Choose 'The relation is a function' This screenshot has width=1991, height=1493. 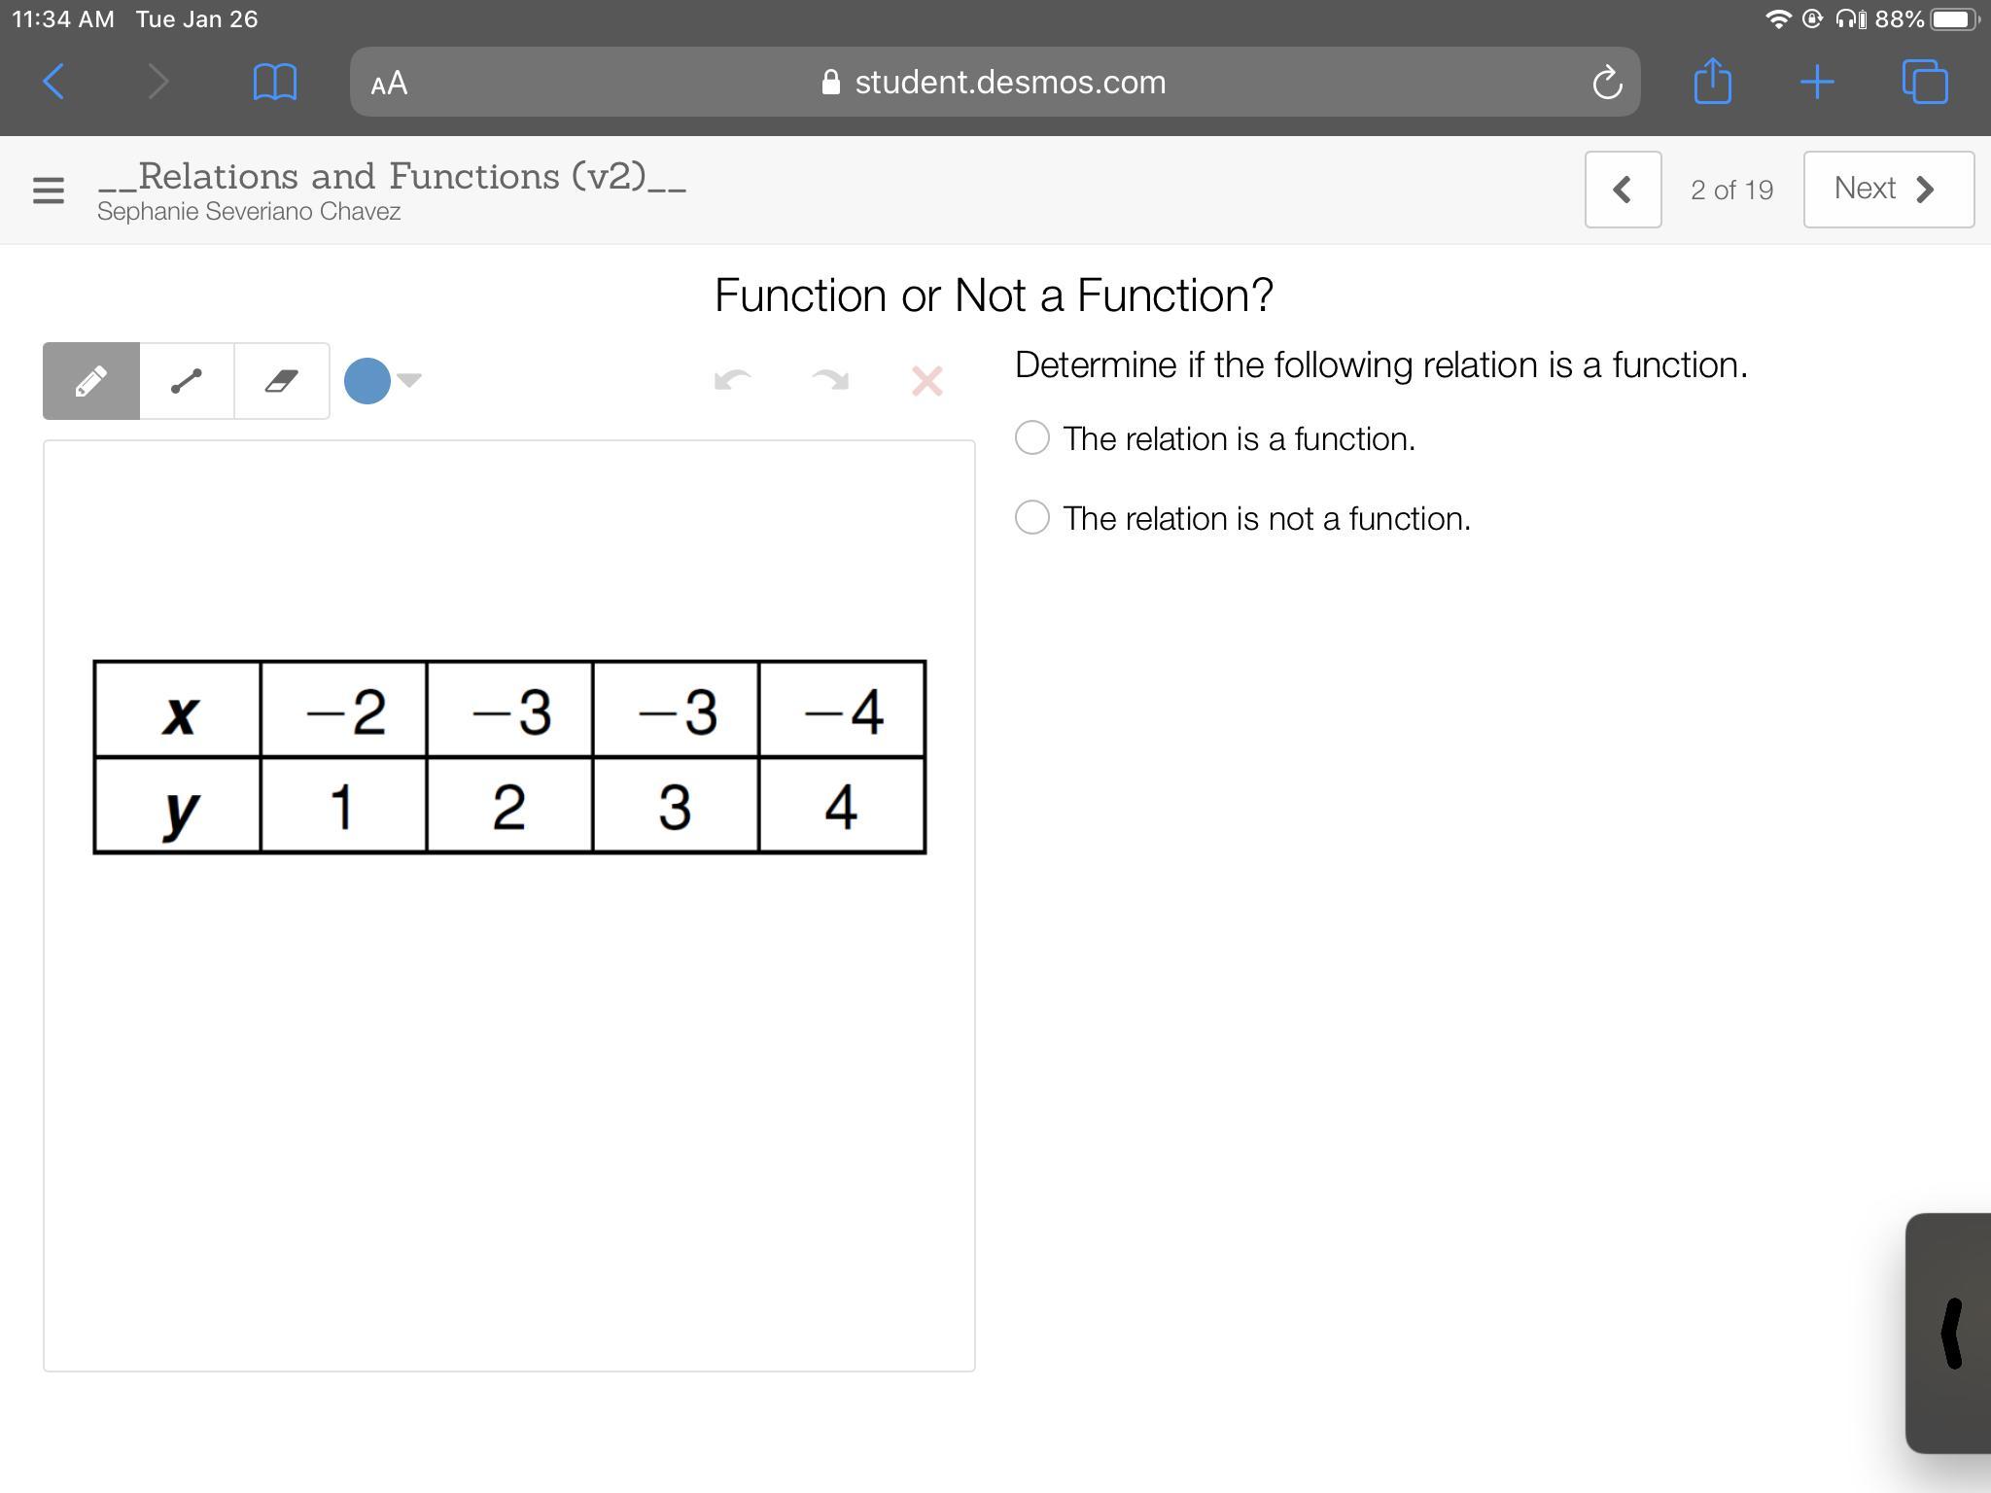1032,437
